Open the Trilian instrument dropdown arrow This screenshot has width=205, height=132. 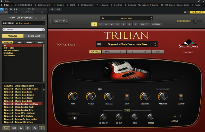coord(11,5)
